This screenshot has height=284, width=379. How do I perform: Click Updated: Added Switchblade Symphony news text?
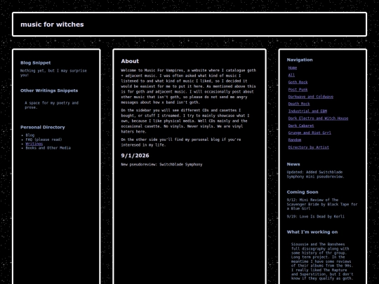point(316,175)
